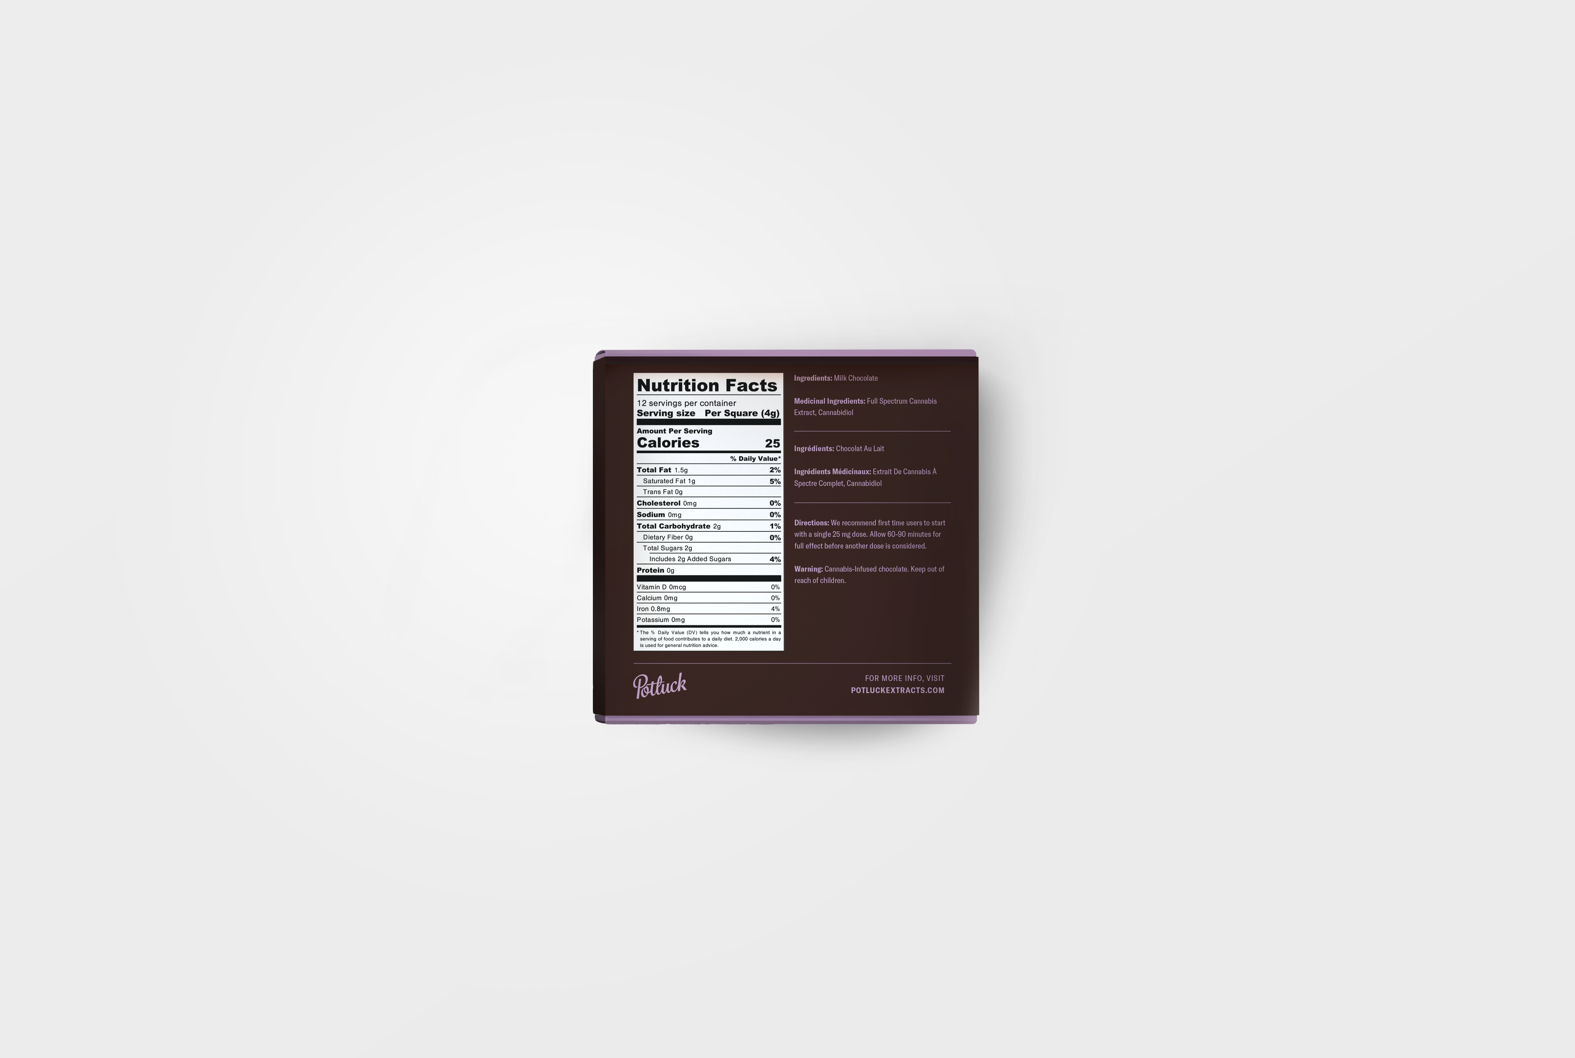The width and height of the screenshot is (1575, 1058).
Task: Click the Potluck script logo
Action: [x=659, y=686]
